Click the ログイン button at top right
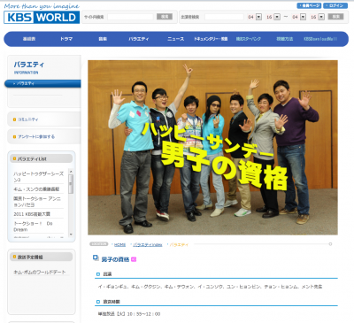The height and width of the screenshot is (323, 354). click(335, 5)
